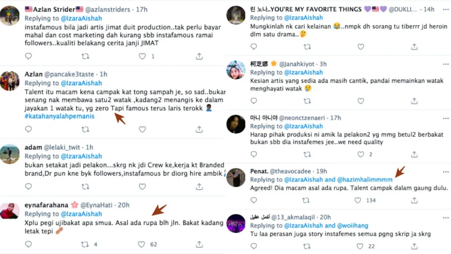Image resolution: width=451 pixels, height=254 pixels.
Task: Reply to Azlan pancake3taste's tweet
Action: click(x=29, y=129)
